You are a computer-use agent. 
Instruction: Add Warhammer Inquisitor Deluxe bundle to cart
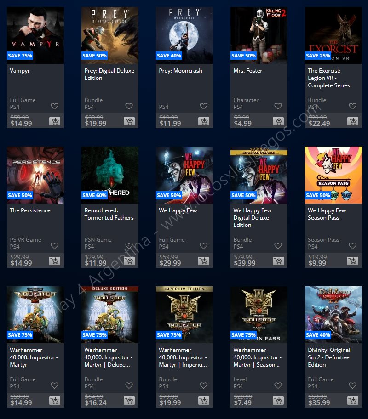(129, 401)
